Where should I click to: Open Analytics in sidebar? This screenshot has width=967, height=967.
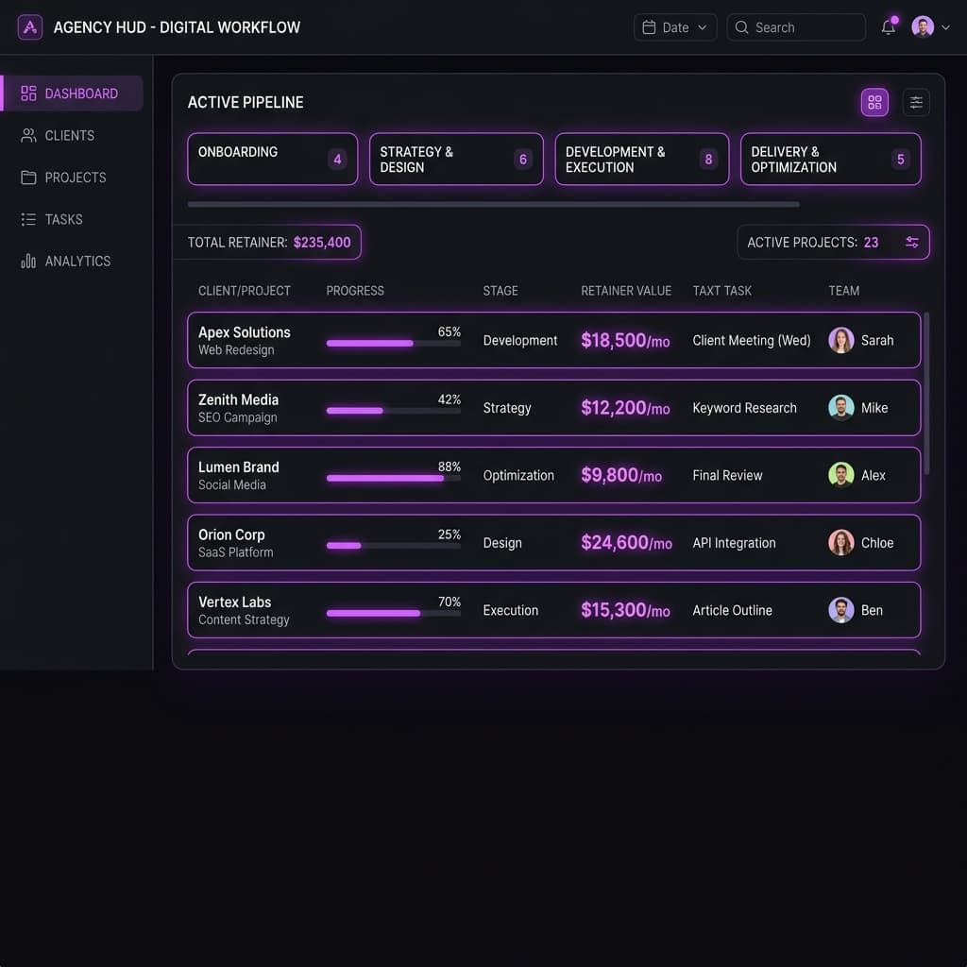72,261
